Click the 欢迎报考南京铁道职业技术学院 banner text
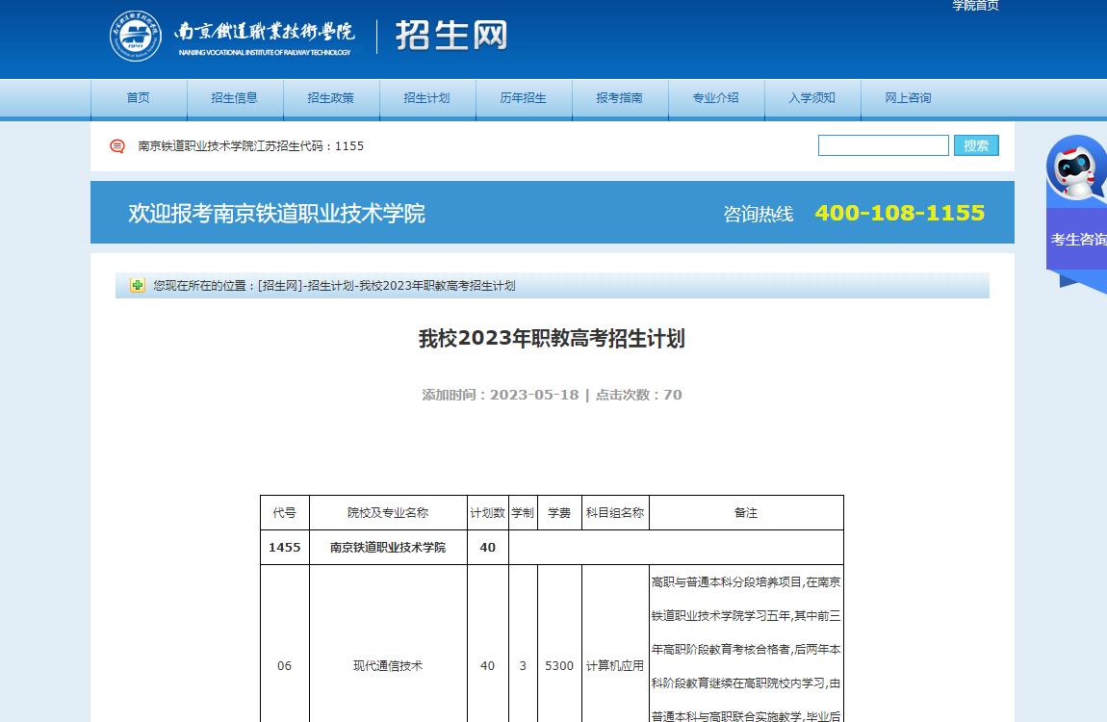 pyautogui.click(x=277, y=213)
